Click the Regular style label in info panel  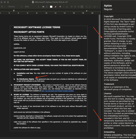point(108,9)
